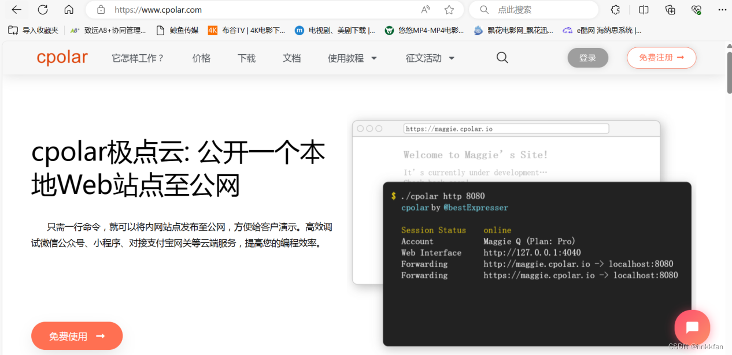
Task: Click the Welcome to Maggie's Site! text
Action: 475,155
